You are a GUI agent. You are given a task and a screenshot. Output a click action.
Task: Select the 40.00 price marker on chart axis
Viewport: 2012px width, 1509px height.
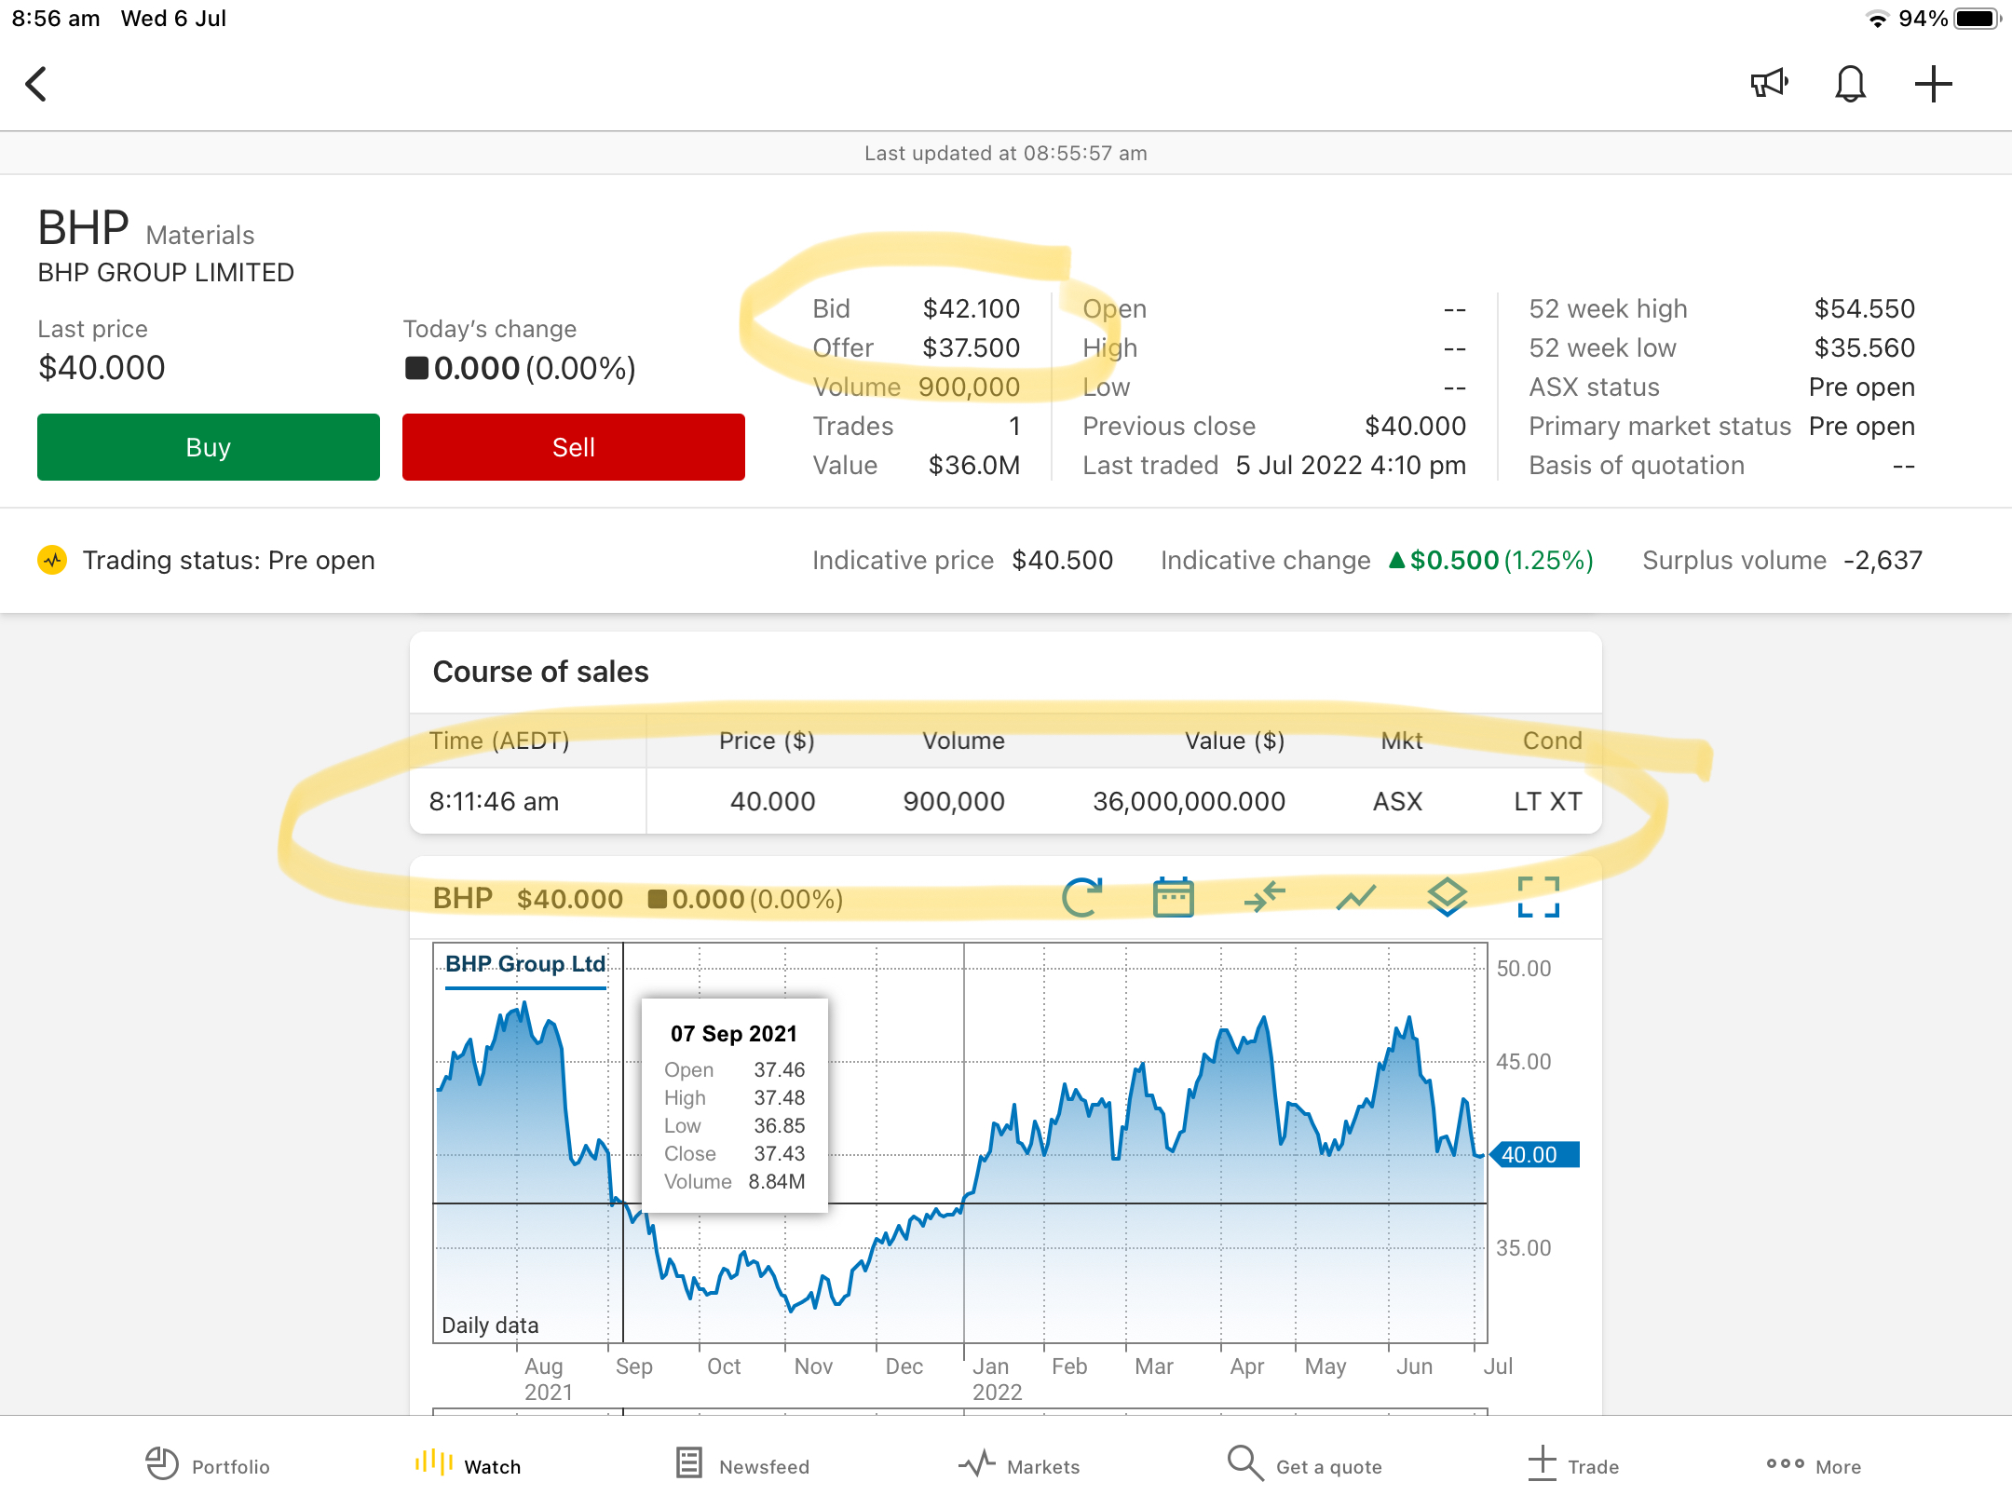pyautogui.click(x=1534, y=1154)
